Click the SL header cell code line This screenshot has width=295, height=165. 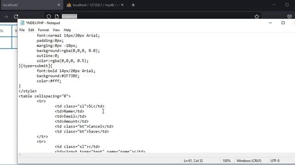pos(80,106)
